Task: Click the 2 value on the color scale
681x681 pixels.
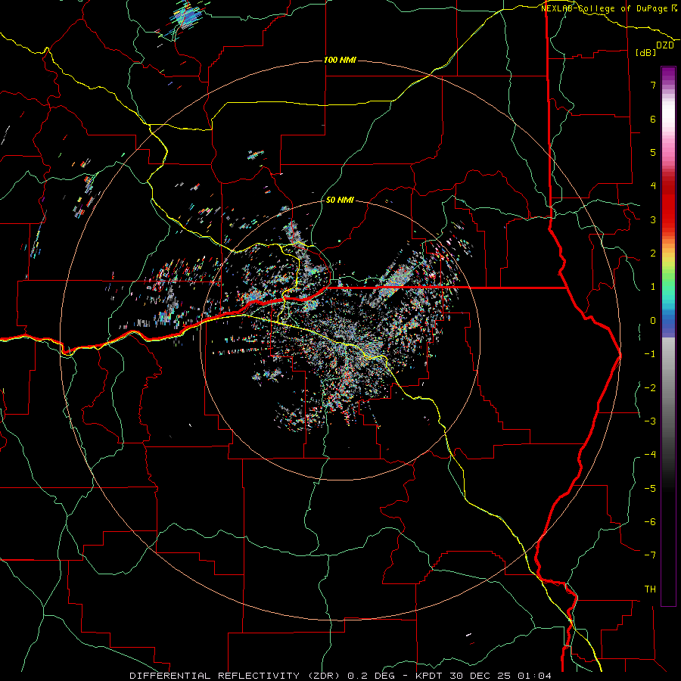Action: click(x=653, y=253)
